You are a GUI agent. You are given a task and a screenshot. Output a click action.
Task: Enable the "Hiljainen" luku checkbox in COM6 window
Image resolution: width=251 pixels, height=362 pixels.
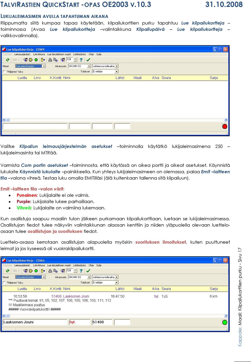pos(4,283)
